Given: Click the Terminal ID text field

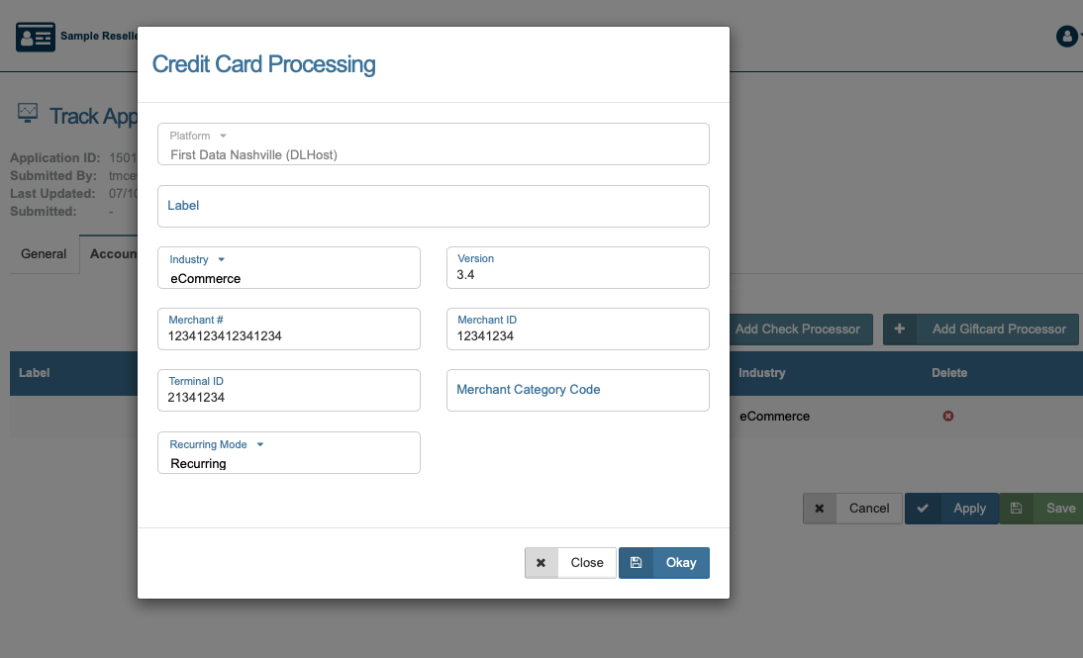Looking at the screenshot, I should coord(289,391).
